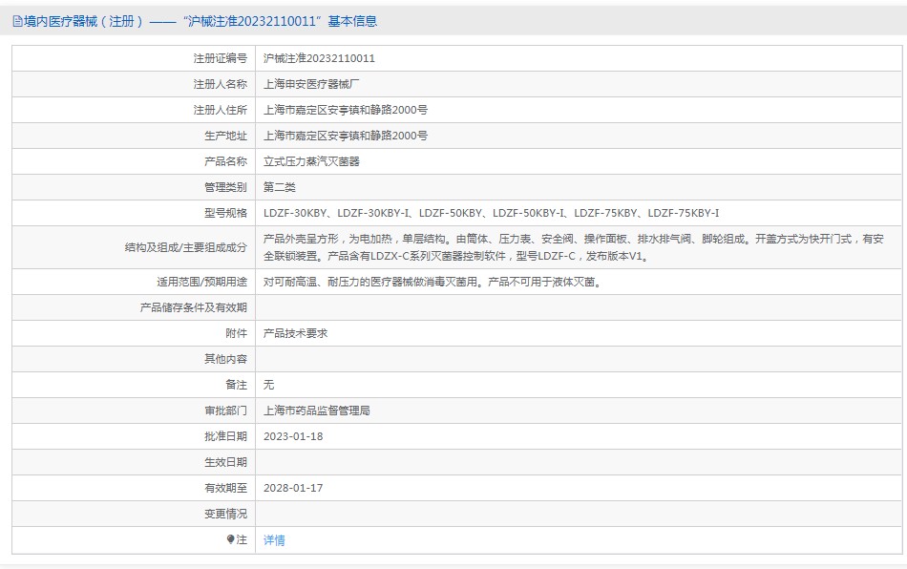Click the 注册人名称 label

coord(220,84)
